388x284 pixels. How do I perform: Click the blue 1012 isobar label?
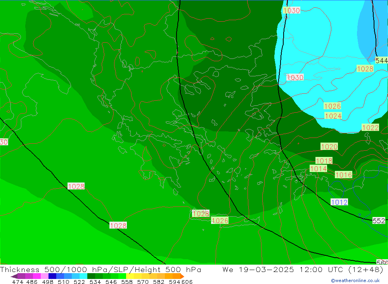339,202
